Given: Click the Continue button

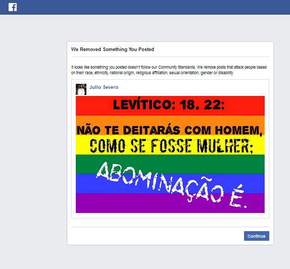Looking at the screenshot, I should [256, 236].
